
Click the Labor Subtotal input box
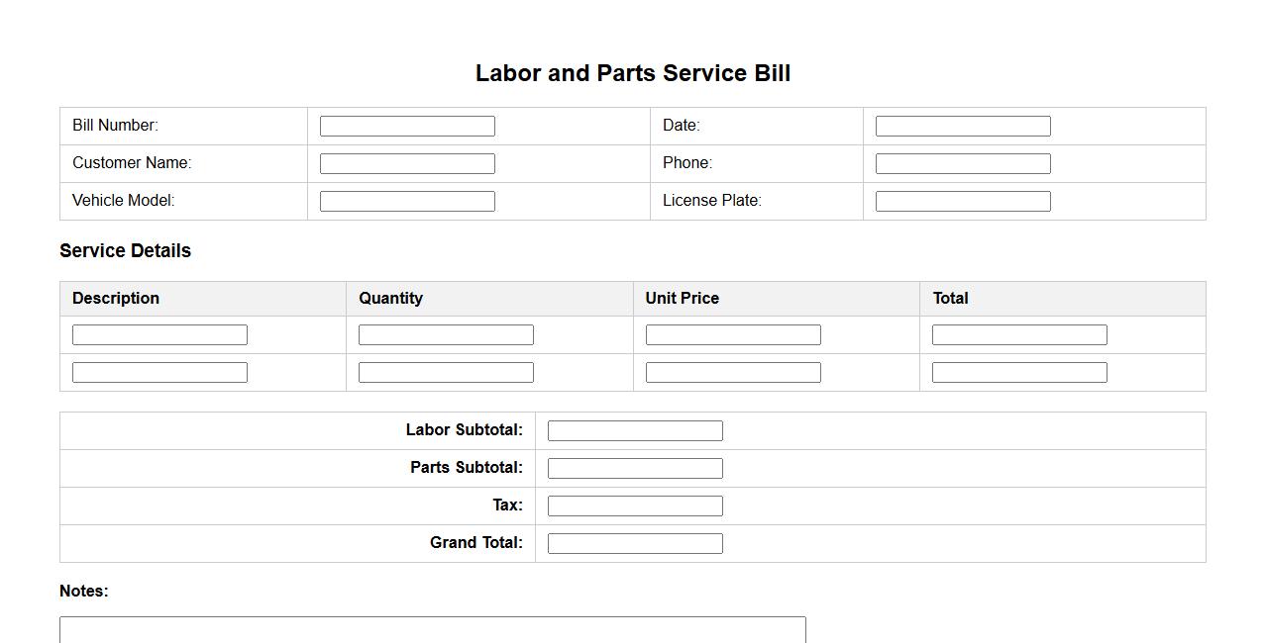tap(635, 430)
